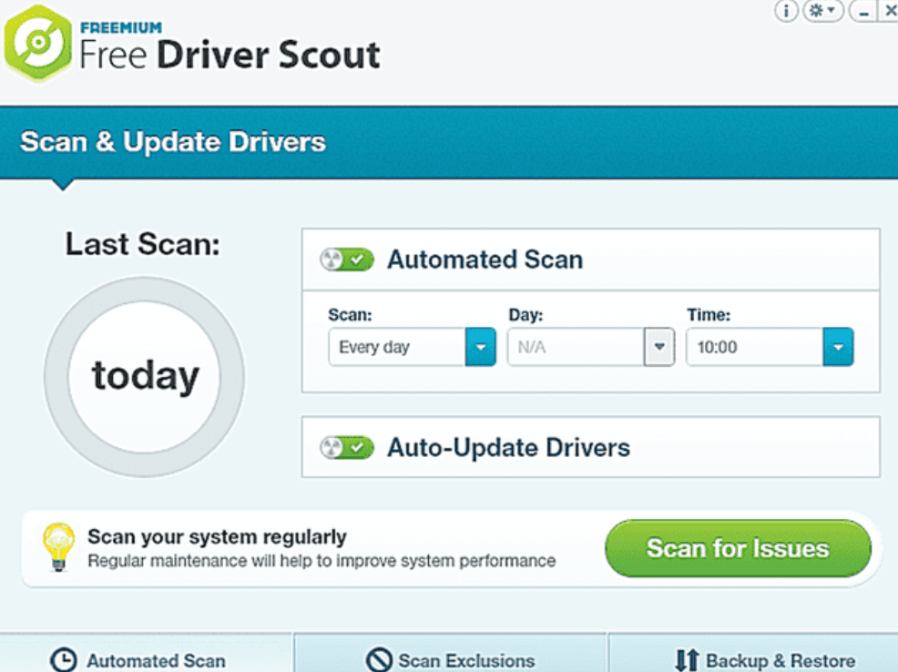Switch to the Scan Exclusions tab
898x672 pixels.
click(x=451, y=659)
